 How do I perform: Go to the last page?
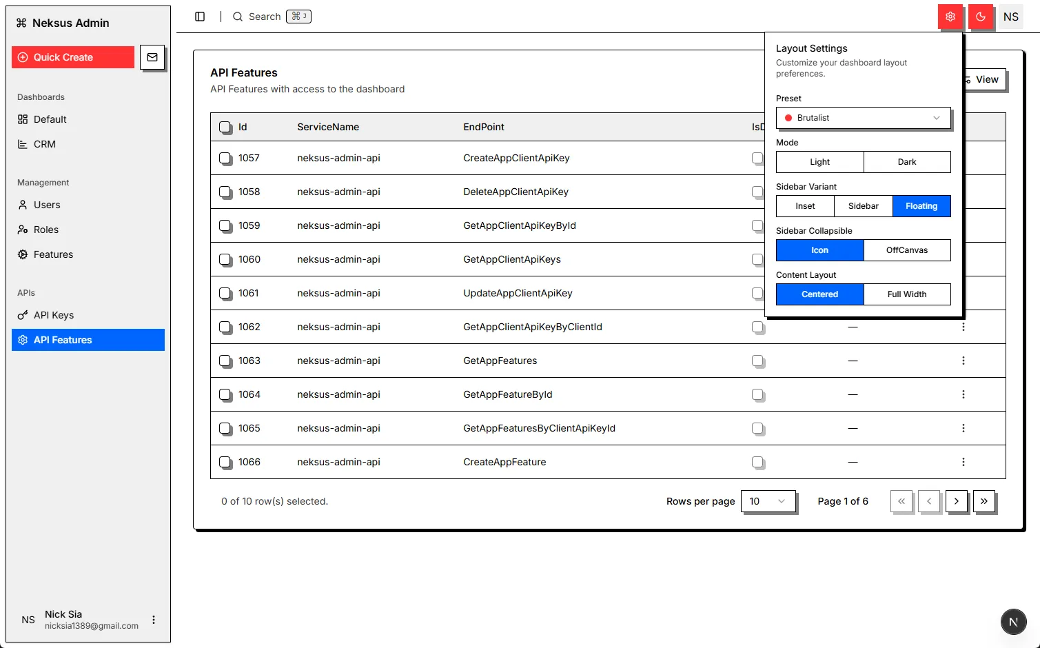[x=984, y=501]
